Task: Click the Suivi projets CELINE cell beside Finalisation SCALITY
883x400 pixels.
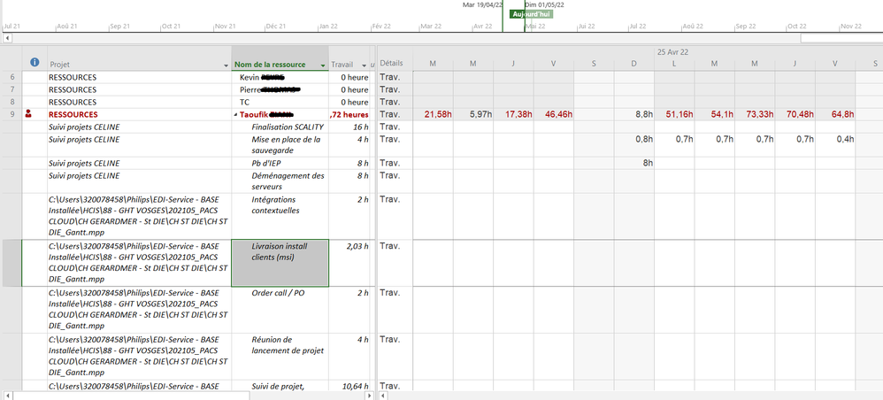Action: (x=139, y=127)
